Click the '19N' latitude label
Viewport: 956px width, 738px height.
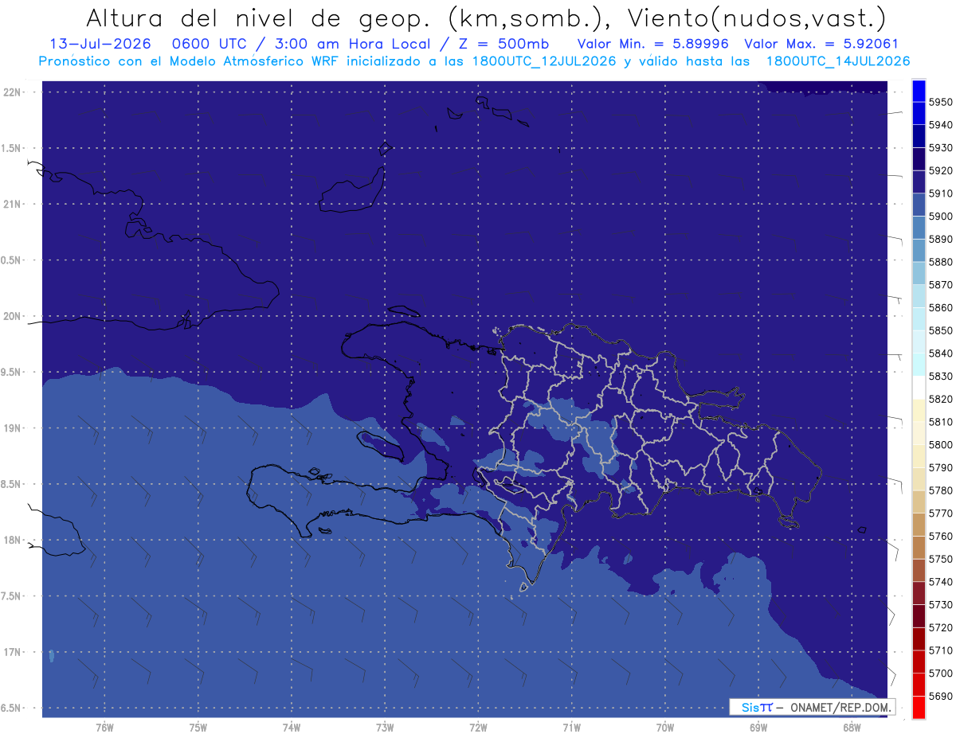pos(12,428)
